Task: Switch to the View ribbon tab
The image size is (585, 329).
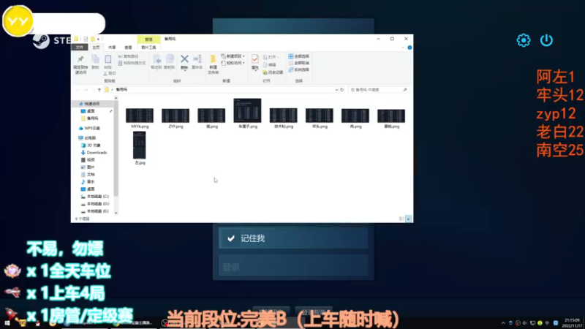Action: click(x=128, y=48)
